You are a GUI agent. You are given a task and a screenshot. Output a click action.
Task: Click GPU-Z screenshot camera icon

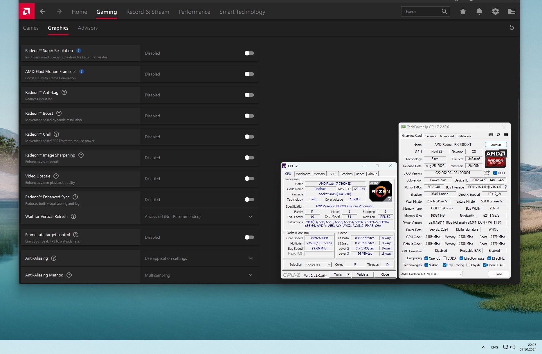[x=491, y=134]
